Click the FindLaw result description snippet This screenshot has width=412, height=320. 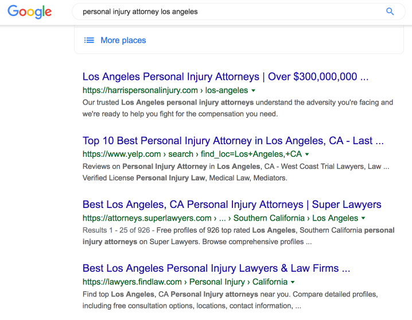click(x=230, y=300)
